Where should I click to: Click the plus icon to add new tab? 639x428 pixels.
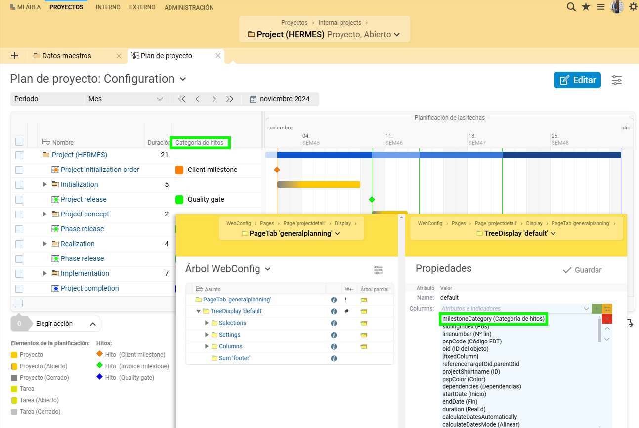click(14, 56)
